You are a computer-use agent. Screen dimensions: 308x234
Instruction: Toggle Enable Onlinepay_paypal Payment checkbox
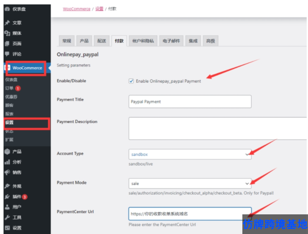[x=131, y=81]
